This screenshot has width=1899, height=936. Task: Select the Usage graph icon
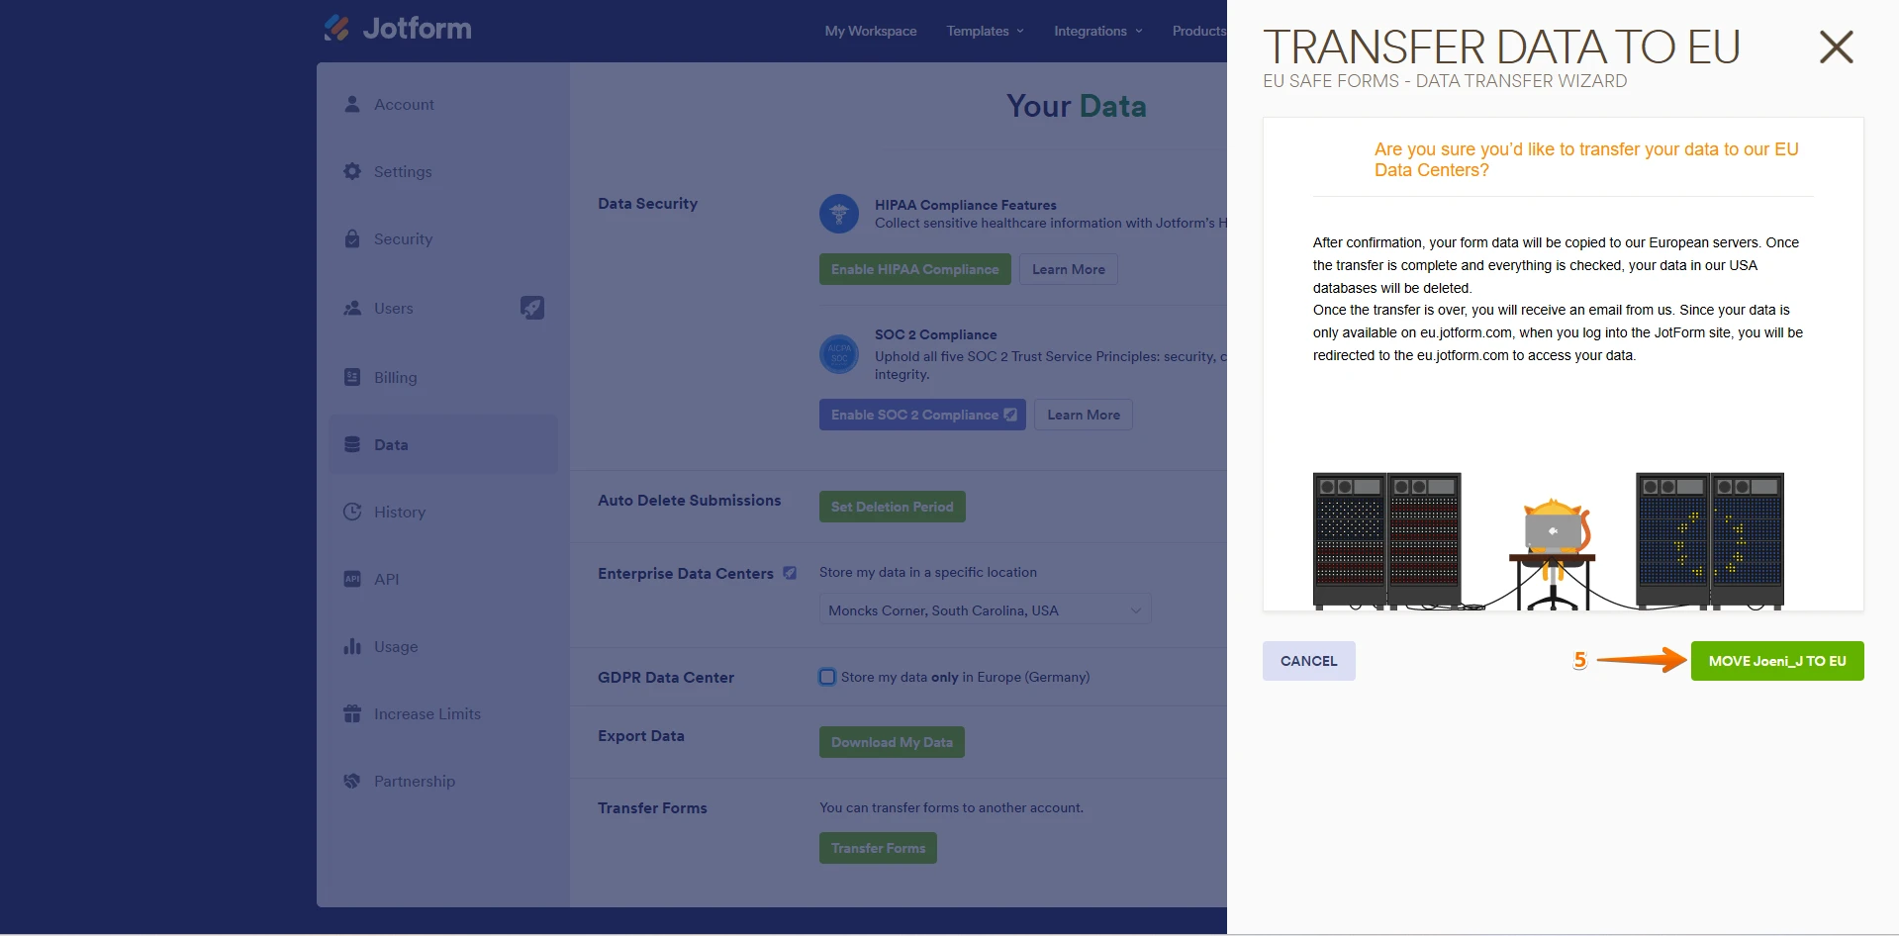[x=352, y=646]
